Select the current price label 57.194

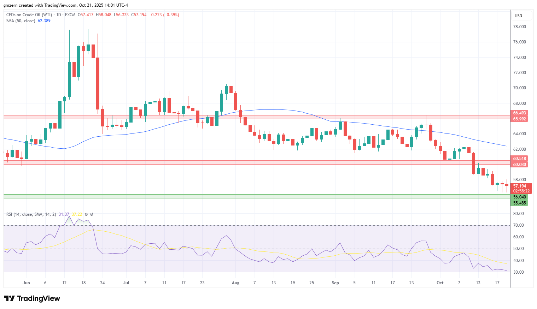[519, 186]
